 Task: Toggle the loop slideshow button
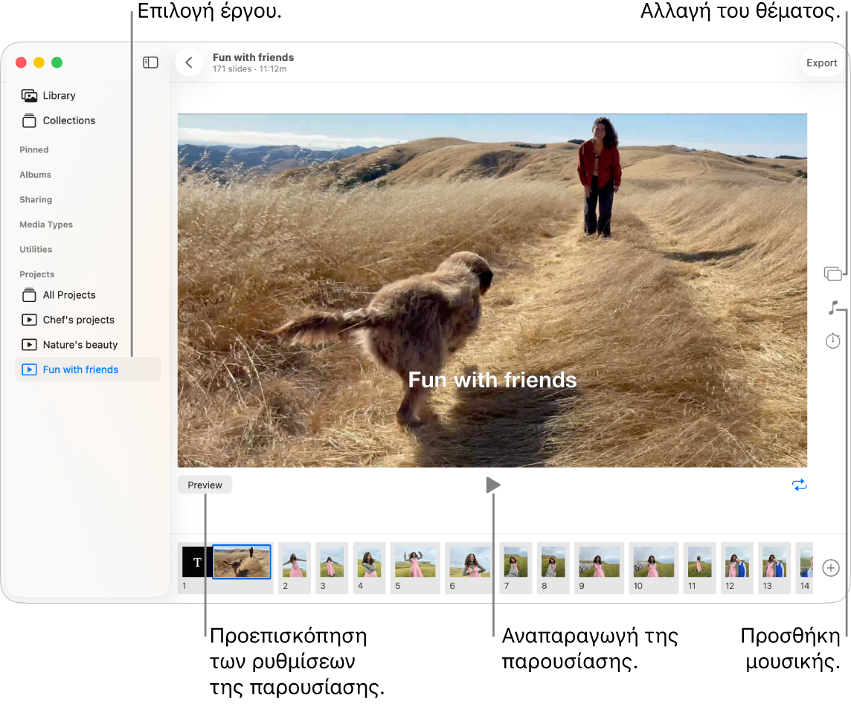799,485
